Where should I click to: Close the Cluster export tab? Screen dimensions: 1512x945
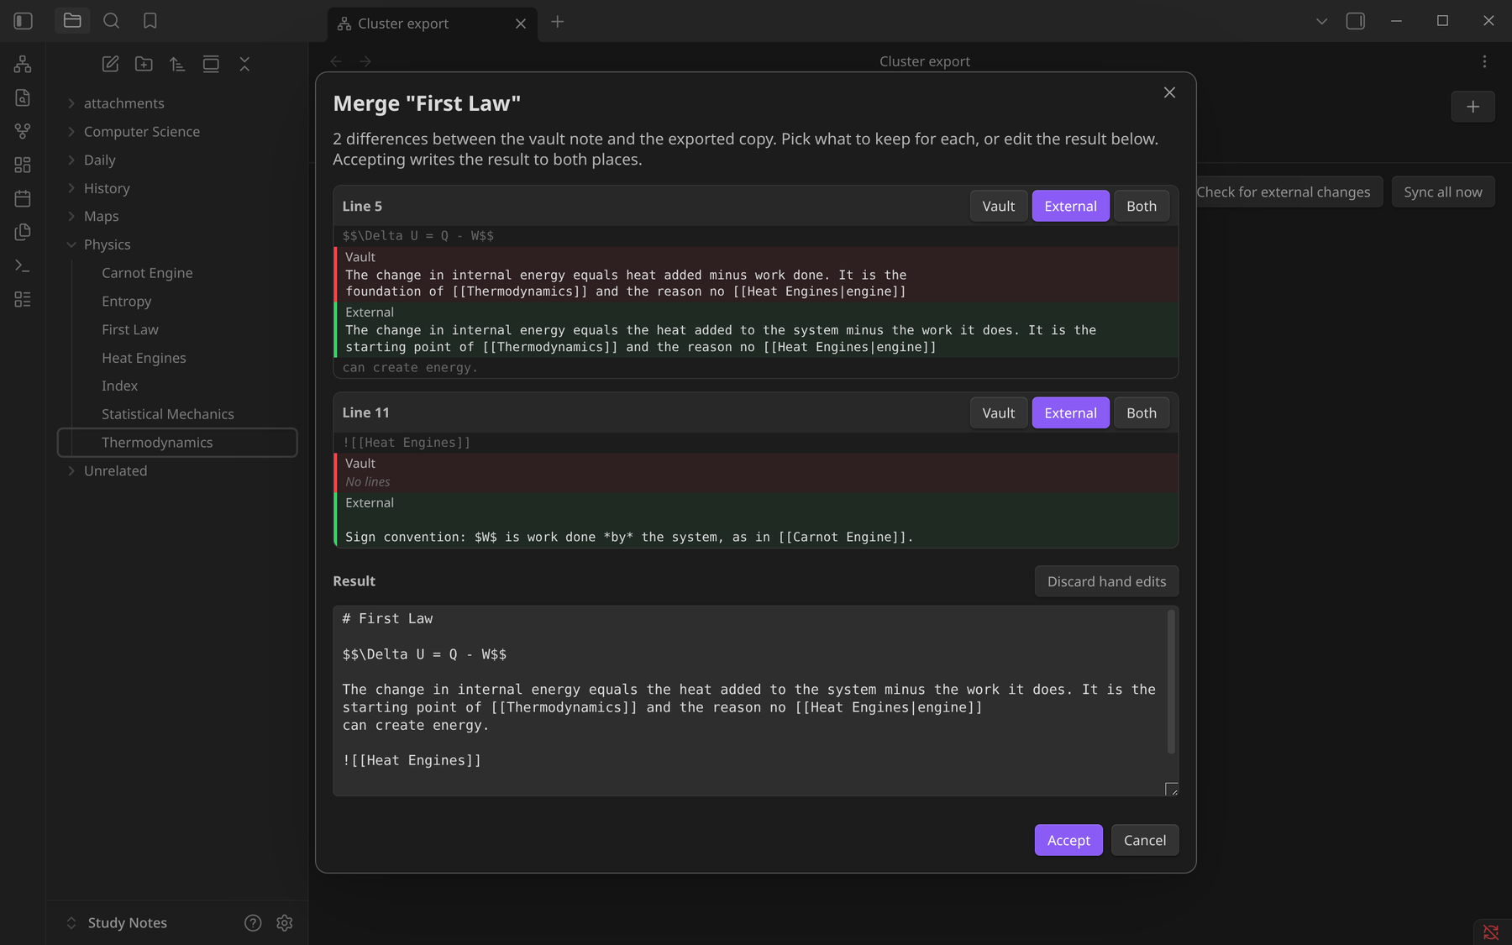521,24
